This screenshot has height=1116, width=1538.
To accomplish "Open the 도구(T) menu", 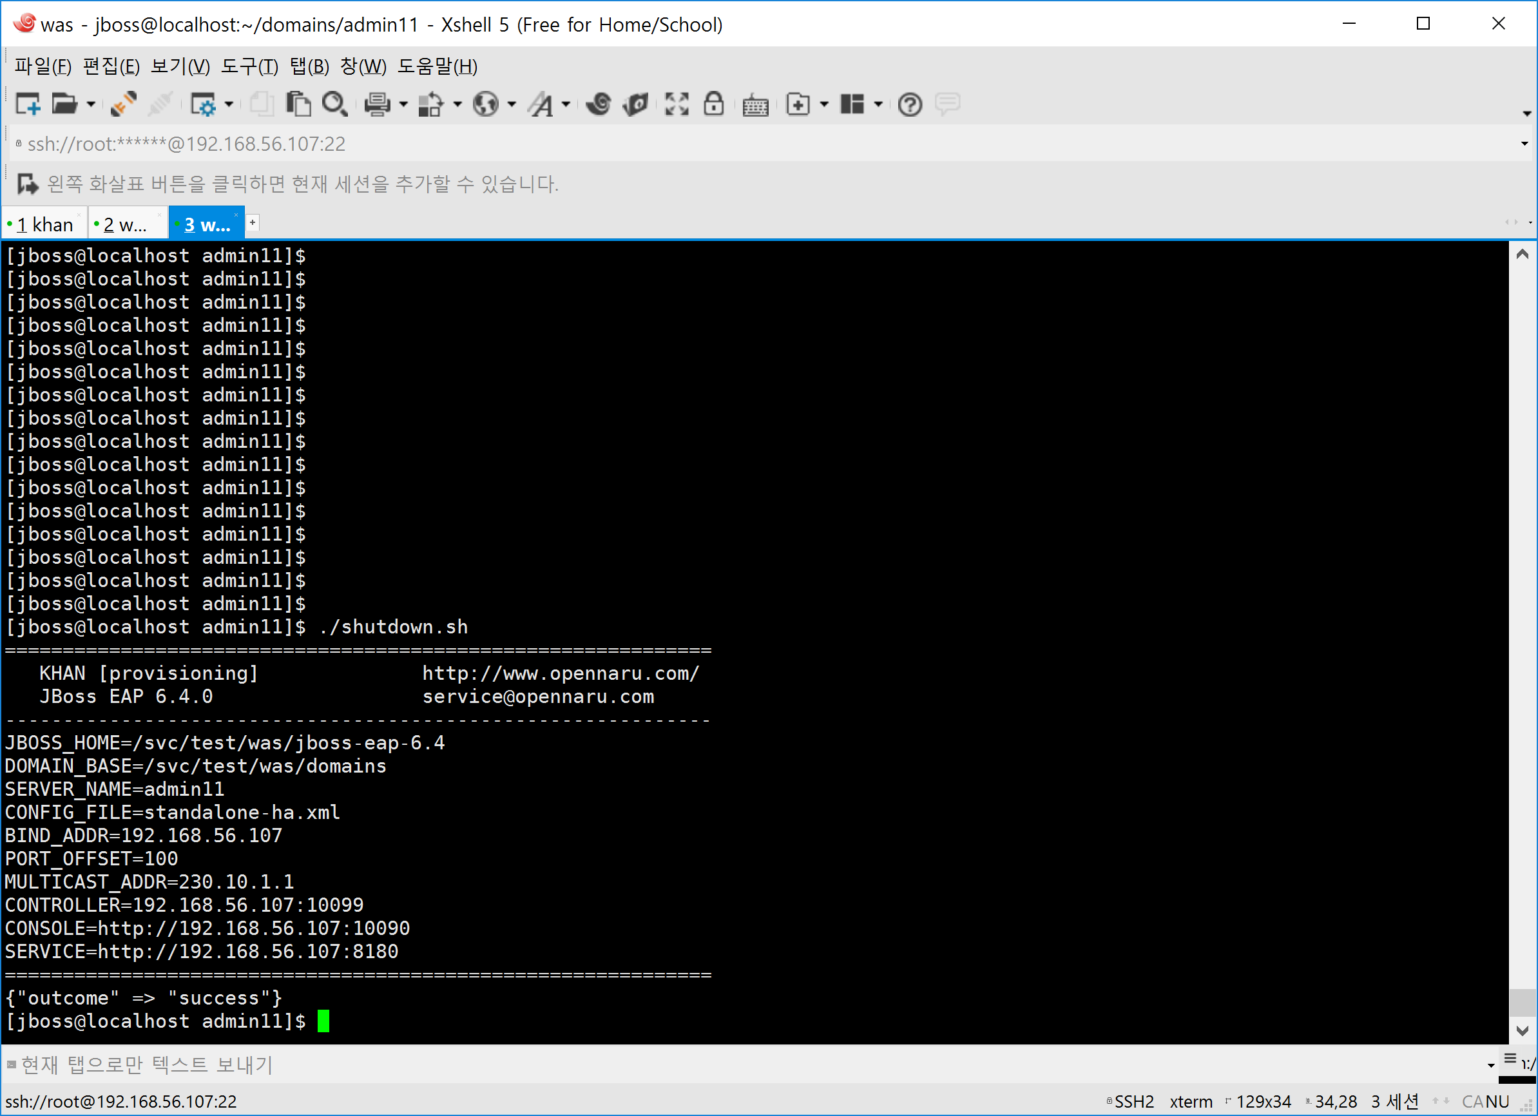I will (x=249, y=66).
